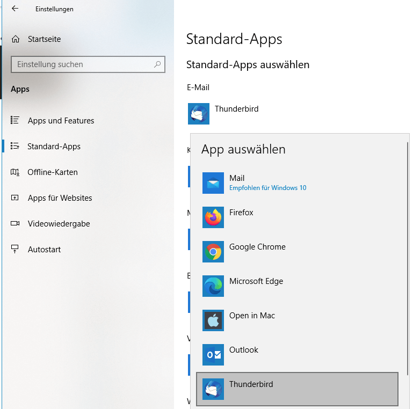Click the Apps section heading

point(20,89)
